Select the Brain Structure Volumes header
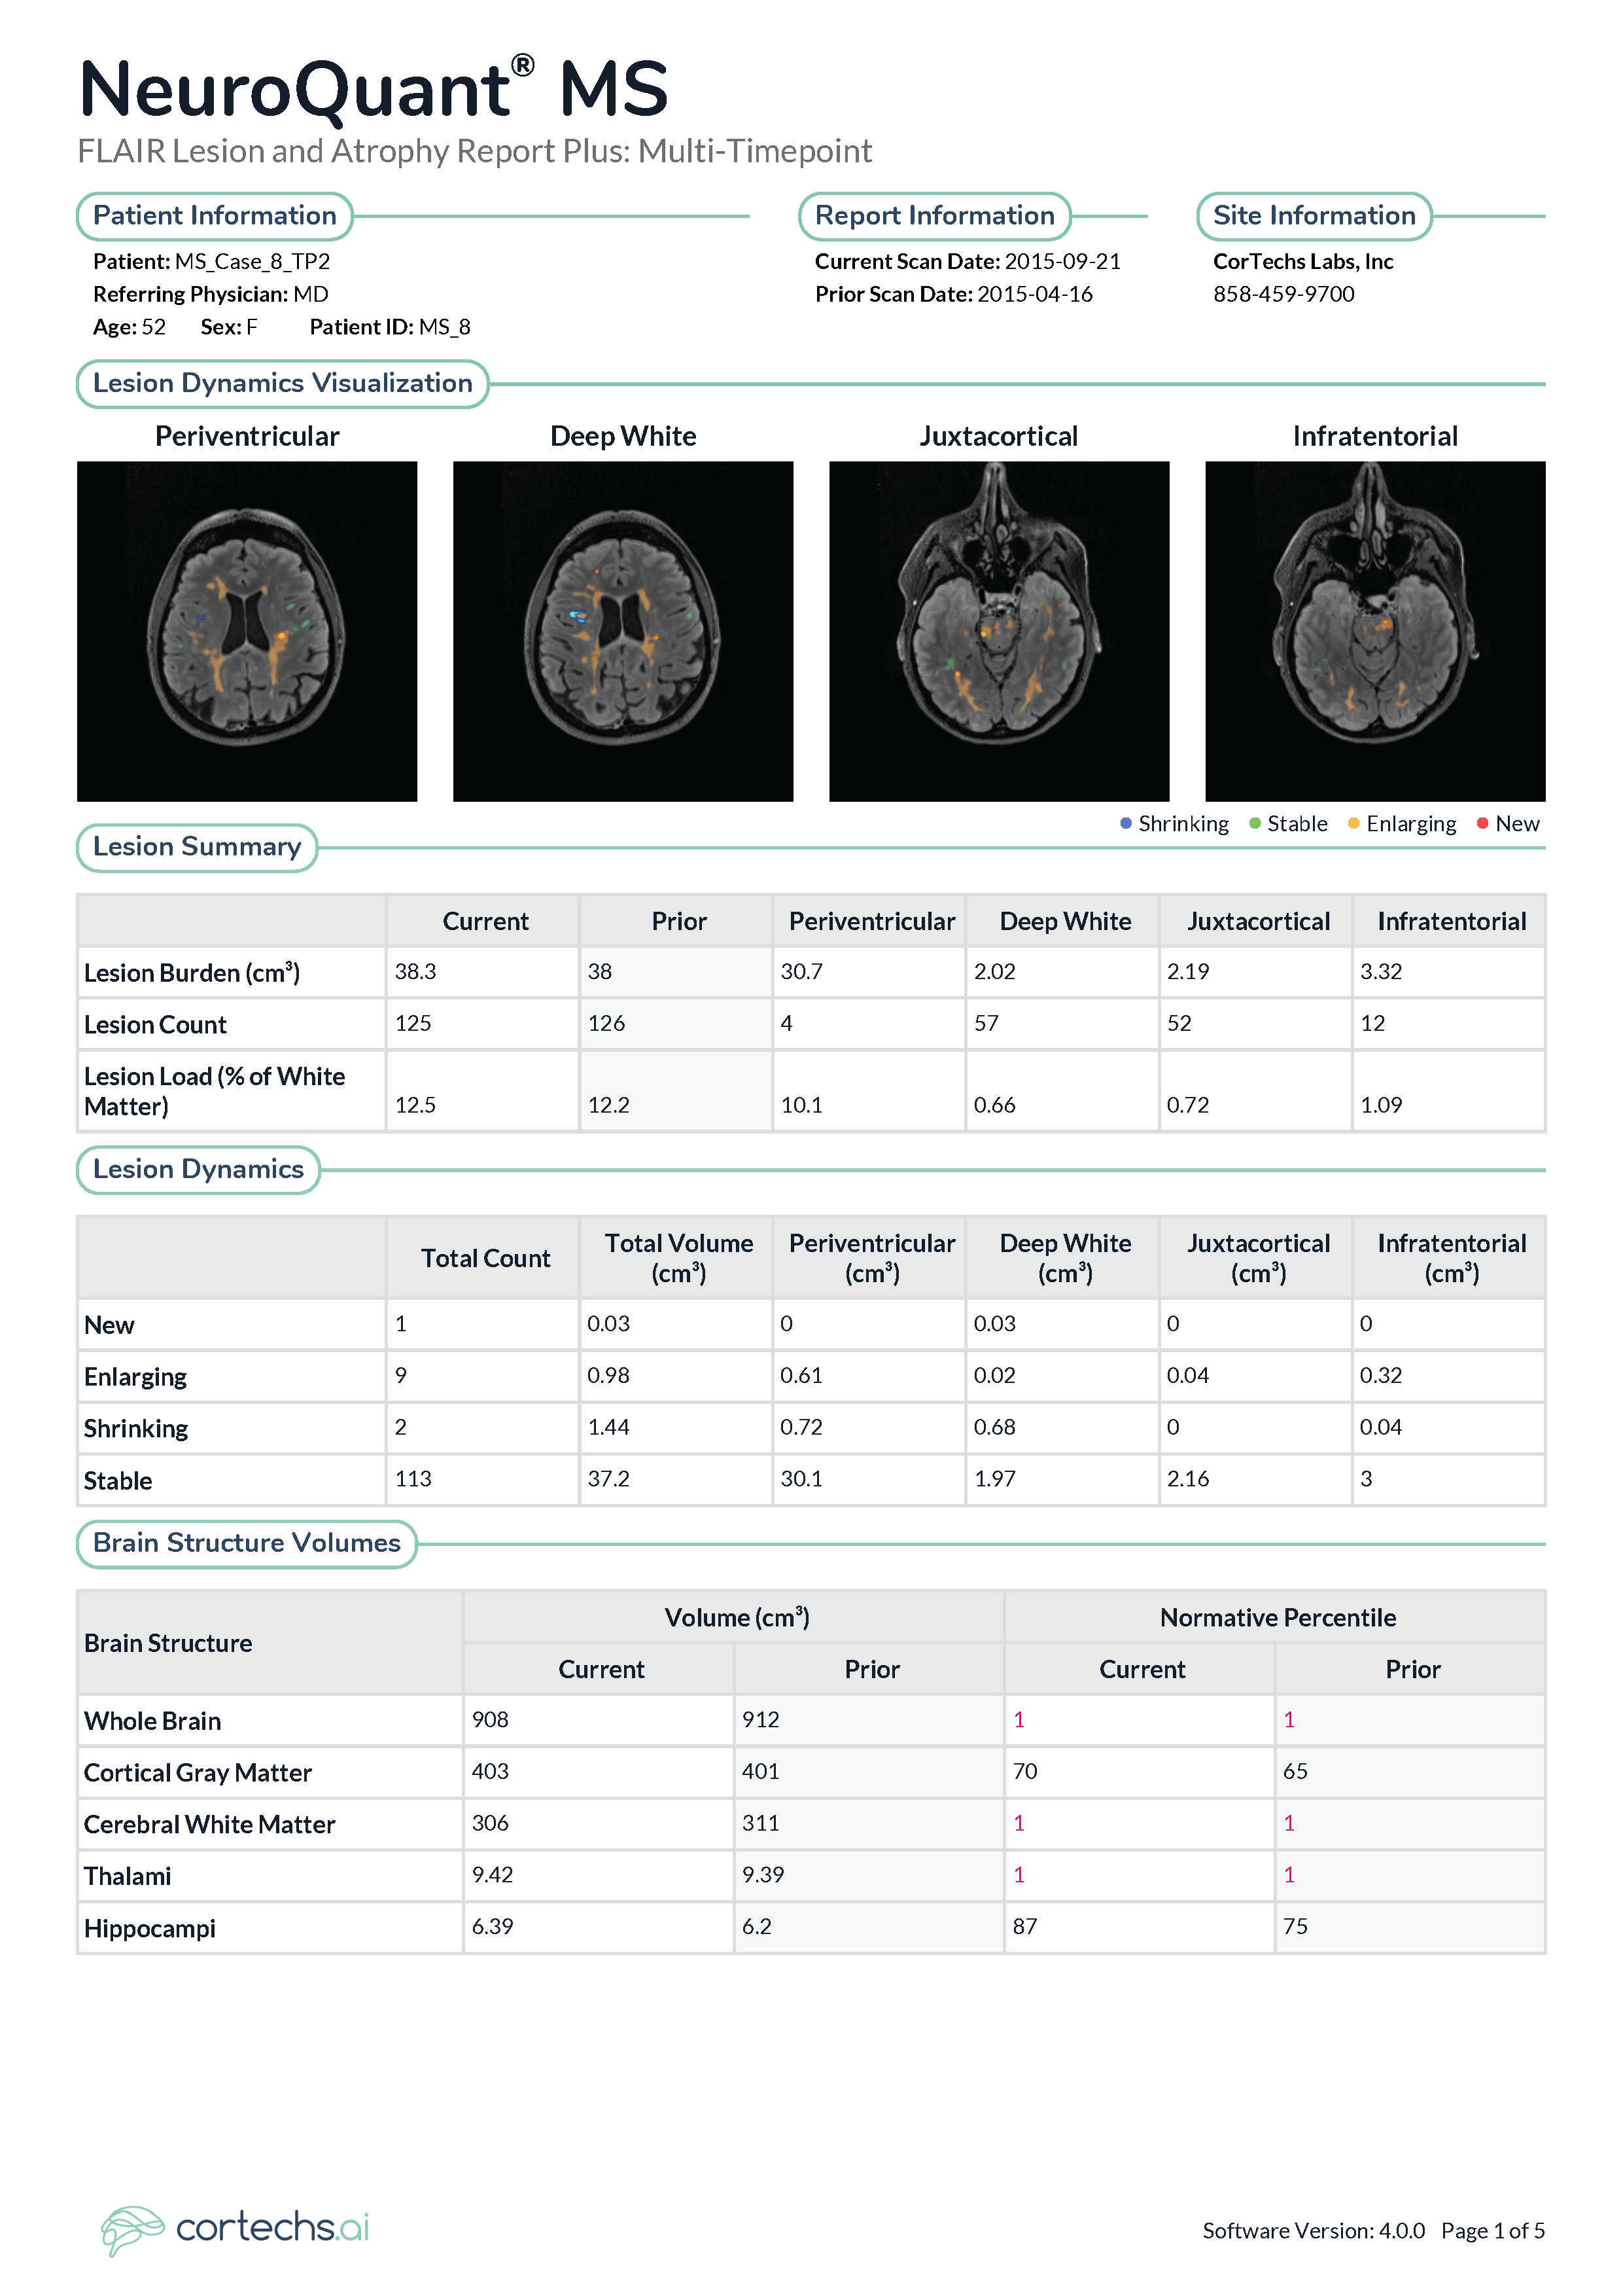Screen dimensions: 1623x2296 247,1543
